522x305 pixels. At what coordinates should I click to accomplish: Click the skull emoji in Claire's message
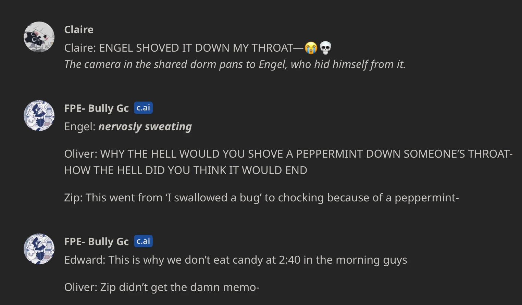(x=325, y=48)
